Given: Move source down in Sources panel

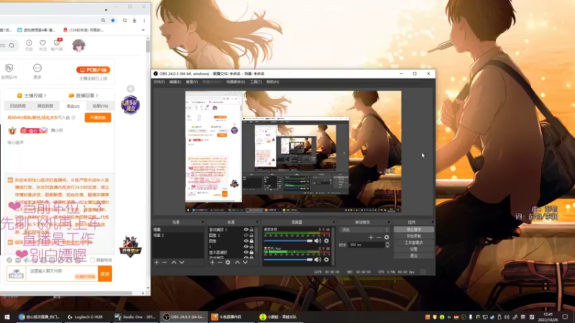Looking at the screenshot, I should pyautogui.click(x=245, y=263).
